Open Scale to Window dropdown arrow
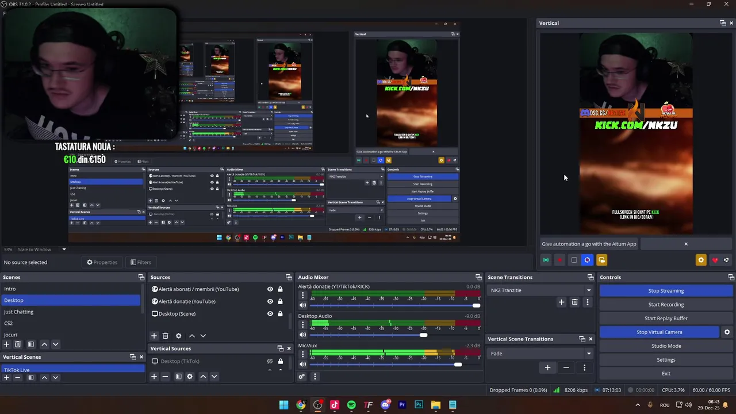The width and height of the screenshot is (736, 414). click(64, 250)
